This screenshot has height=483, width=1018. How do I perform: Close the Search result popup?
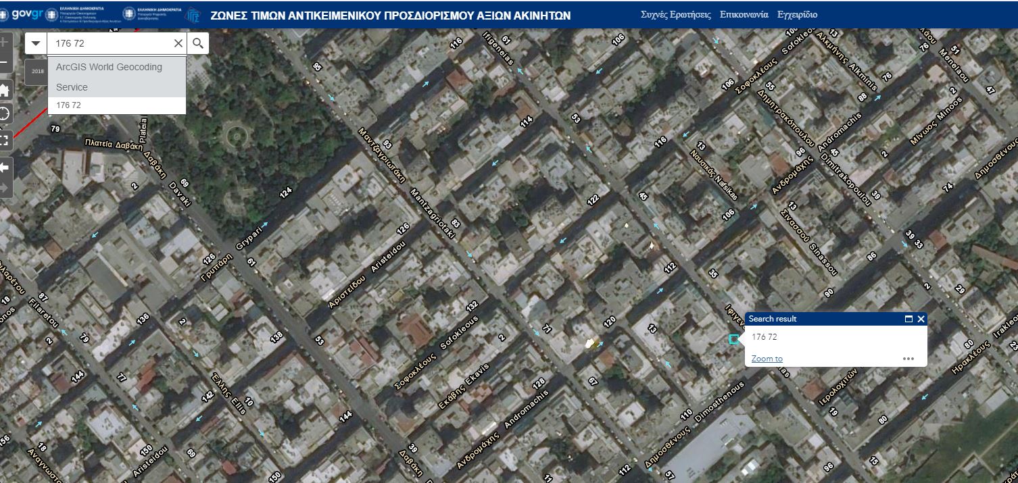[921, 319]
